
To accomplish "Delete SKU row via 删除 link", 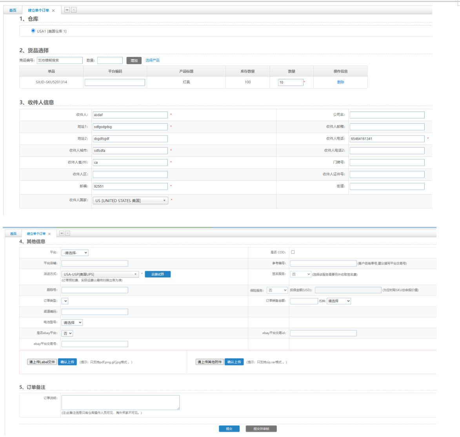I will 340,82.
